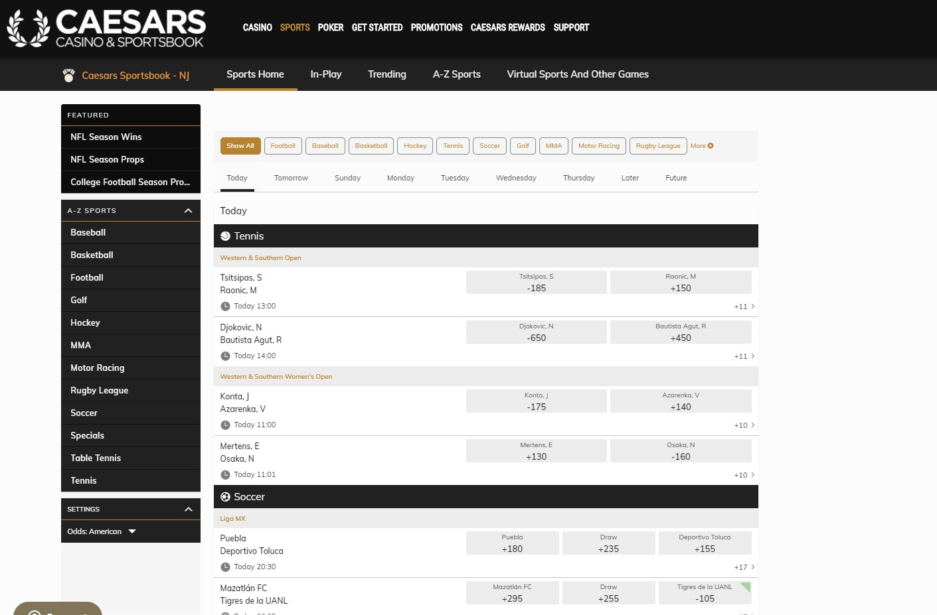Filter events by MMA chip
937x615 pixels.
coord(554,146)
